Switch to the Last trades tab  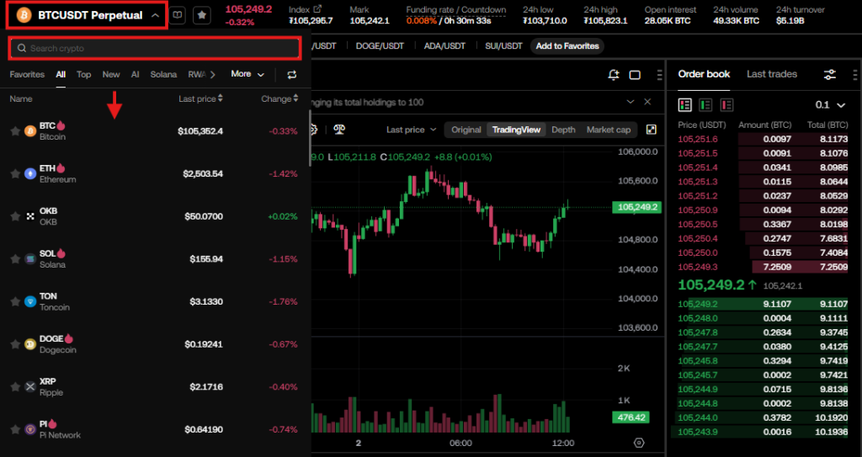(x=772, y=74)
